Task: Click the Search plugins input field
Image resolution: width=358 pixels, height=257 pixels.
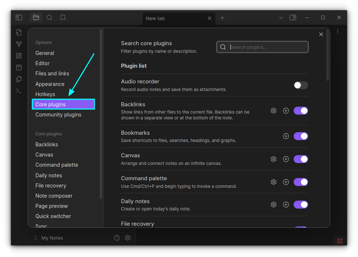Action: (267, 47)
